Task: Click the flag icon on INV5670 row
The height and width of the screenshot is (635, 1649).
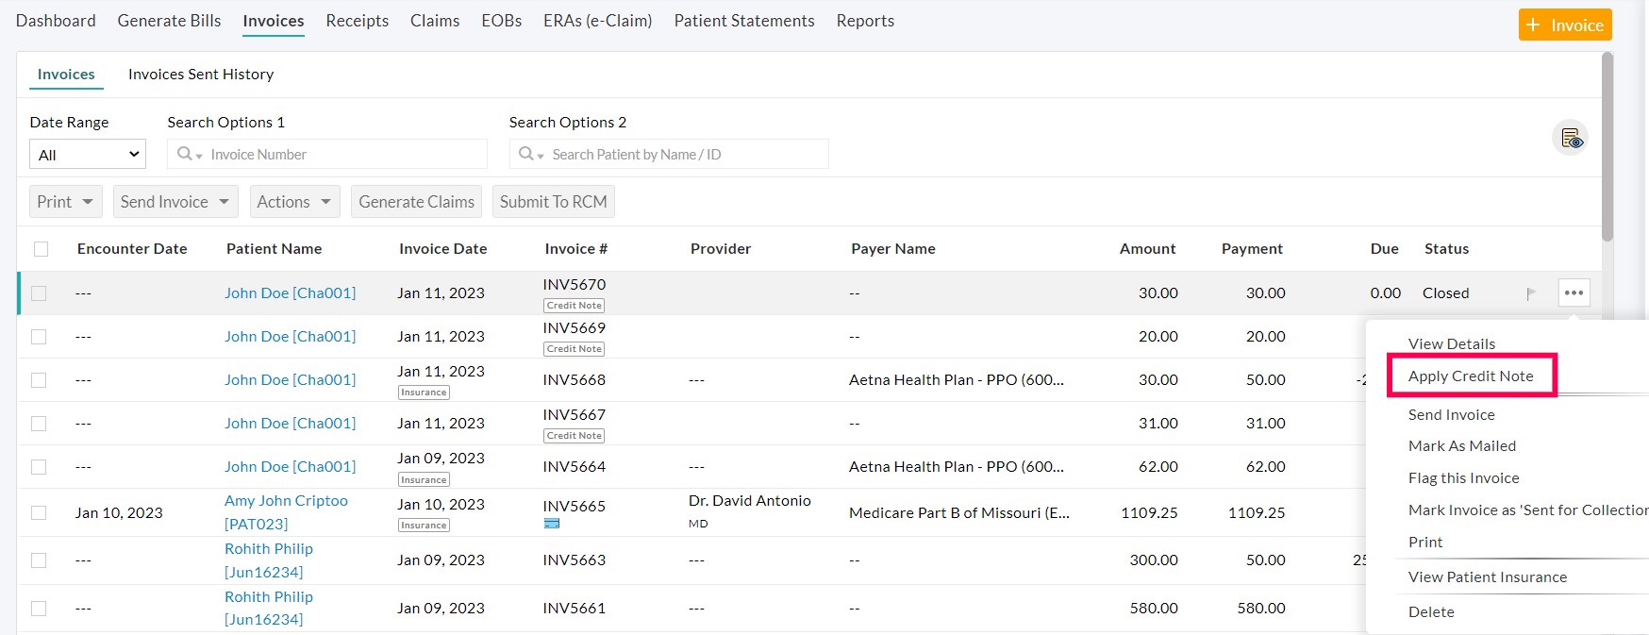Action: click(1530, 293)
